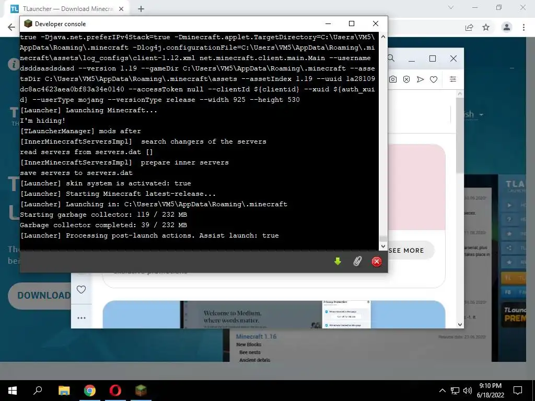Viewport: 535px width, 401px height.
Task: Open Opera easy setup sliders icon
Action: click(x=453, y=79)
